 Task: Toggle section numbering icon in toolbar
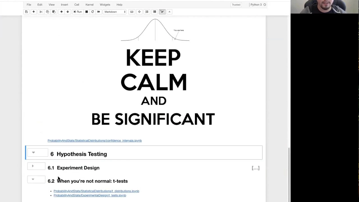pyautogui.click(x=147, y=12)
